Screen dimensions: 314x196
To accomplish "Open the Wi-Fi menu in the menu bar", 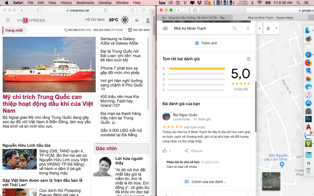I will [x=260, y=3].
